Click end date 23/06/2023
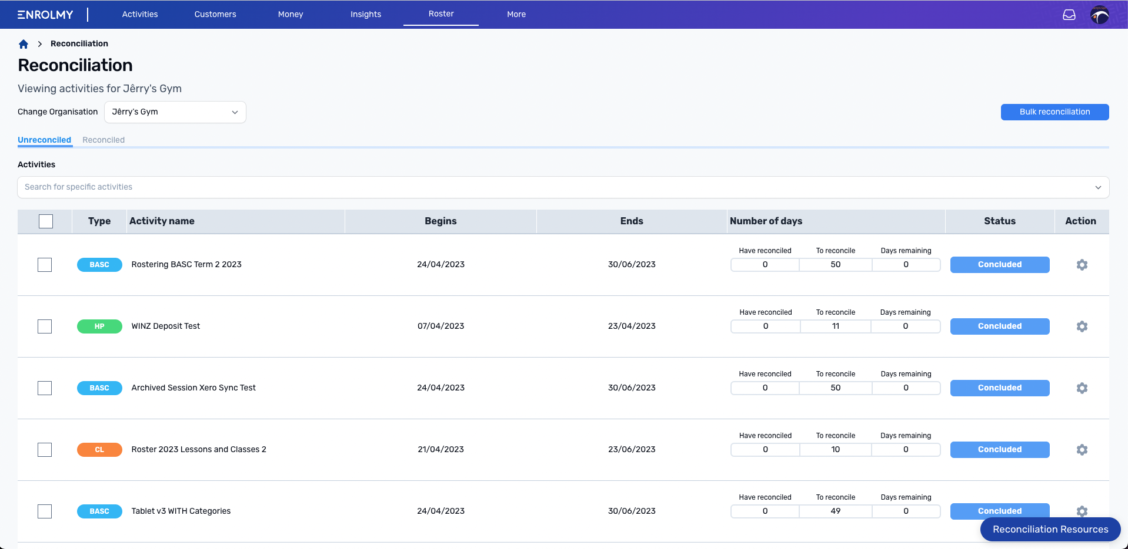Image resolution: width=1128 pixels, height=549 pixels. coord(632,450)
